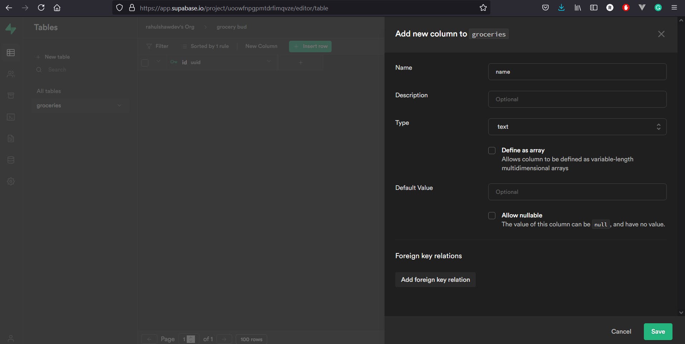Open Sorted by 1 rule option

tap(206, 46)
